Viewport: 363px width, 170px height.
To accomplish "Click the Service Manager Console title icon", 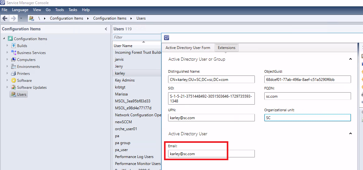I will click(x=3, y=3).
